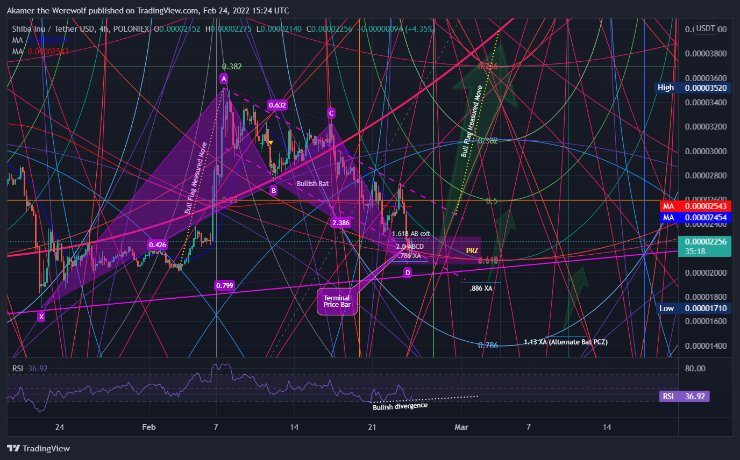Click the 1.13 XA (Alternate Bat PCZ) label
This screenshot has width=740, height=460.
tap(566, 342)
